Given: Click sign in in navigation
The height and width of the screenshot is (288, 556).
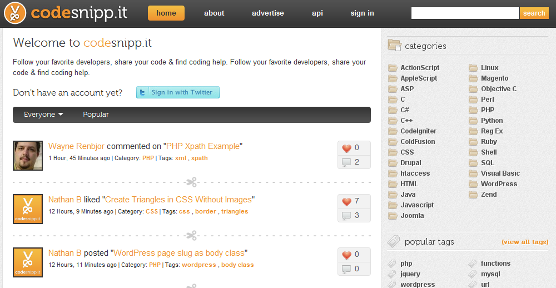Looking at the screenshot, I should 362,13.
